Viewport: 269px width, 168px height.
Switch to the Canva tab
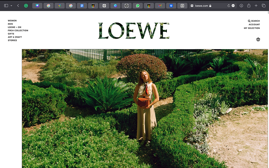pyautogui.click(x=115, y=6)
